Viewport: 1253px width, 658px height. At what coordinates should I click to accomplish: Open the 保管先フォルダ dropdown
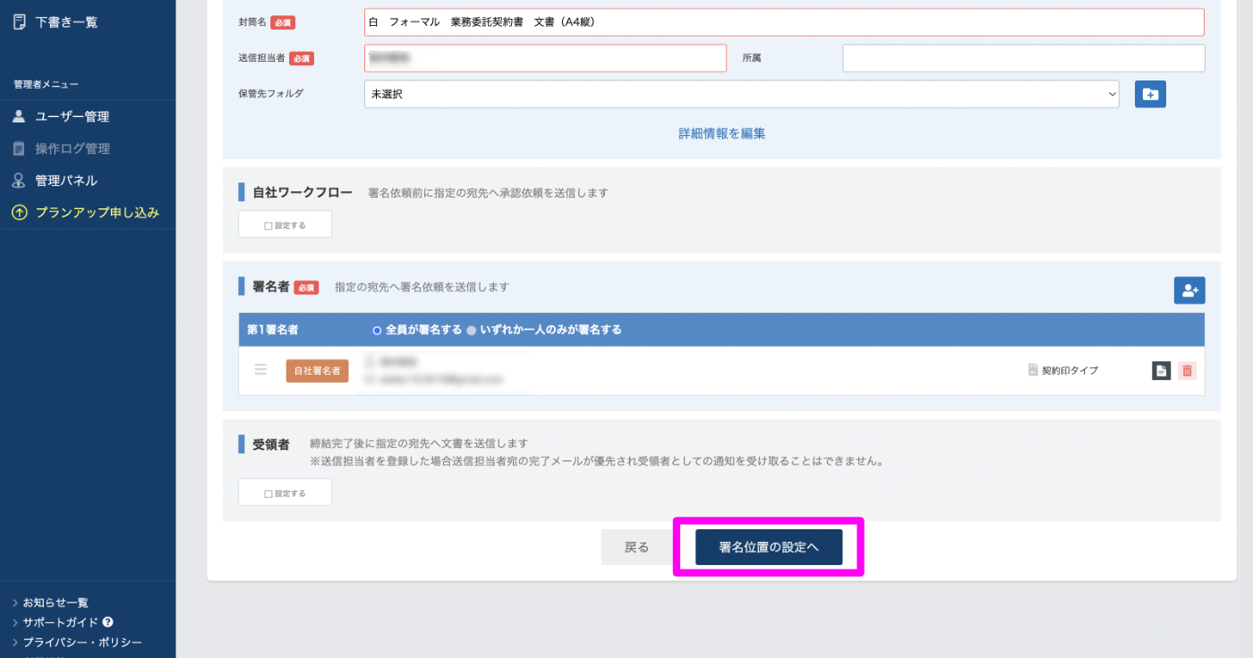click(x=741, y=94)
